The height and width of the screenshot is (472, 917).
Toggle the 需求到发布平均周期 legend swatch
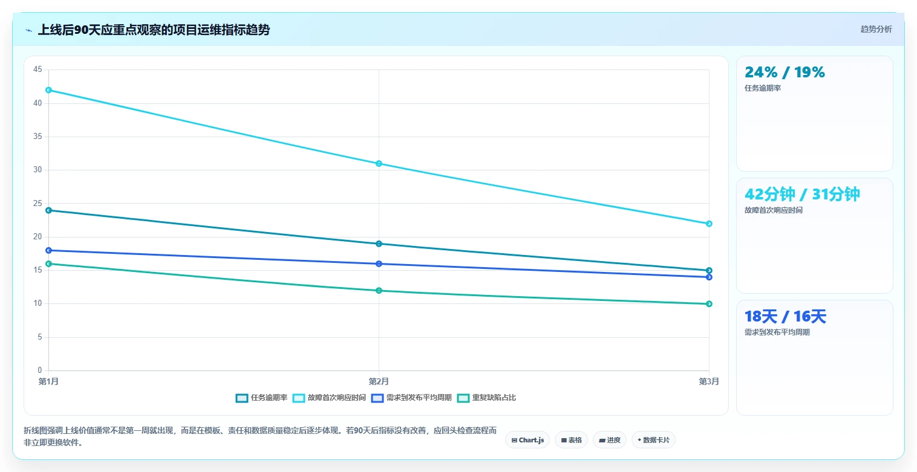377,398
